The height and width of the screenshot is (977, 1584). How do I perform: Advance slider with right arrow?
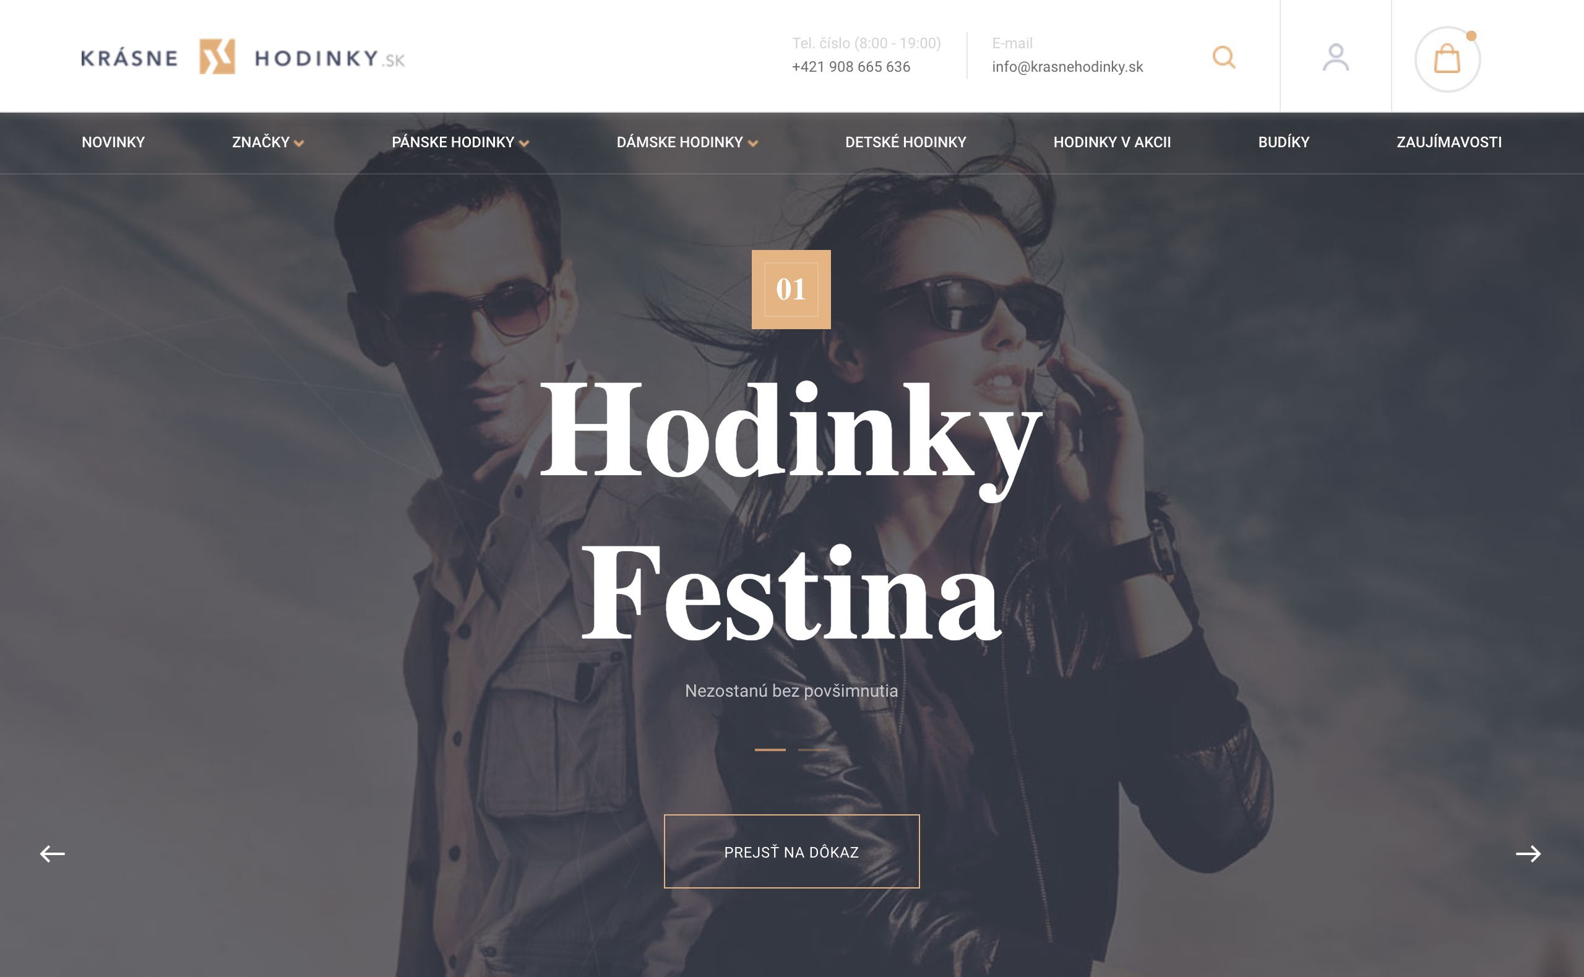click(x=1528, y=854)
